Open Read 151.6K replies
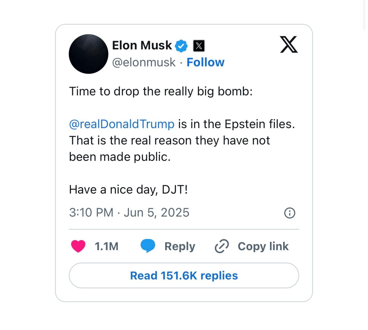This screenshot has height=330, width=368. [x=184, y=275]
